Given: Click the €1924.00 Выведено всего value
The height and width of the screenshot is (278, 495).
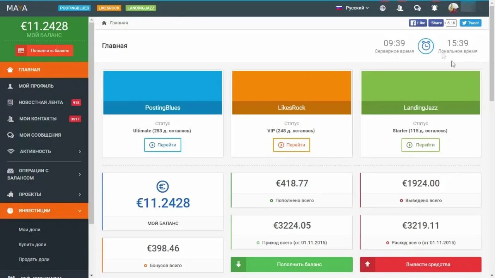Looking at the screenshot, I should [x=421, y=183].
